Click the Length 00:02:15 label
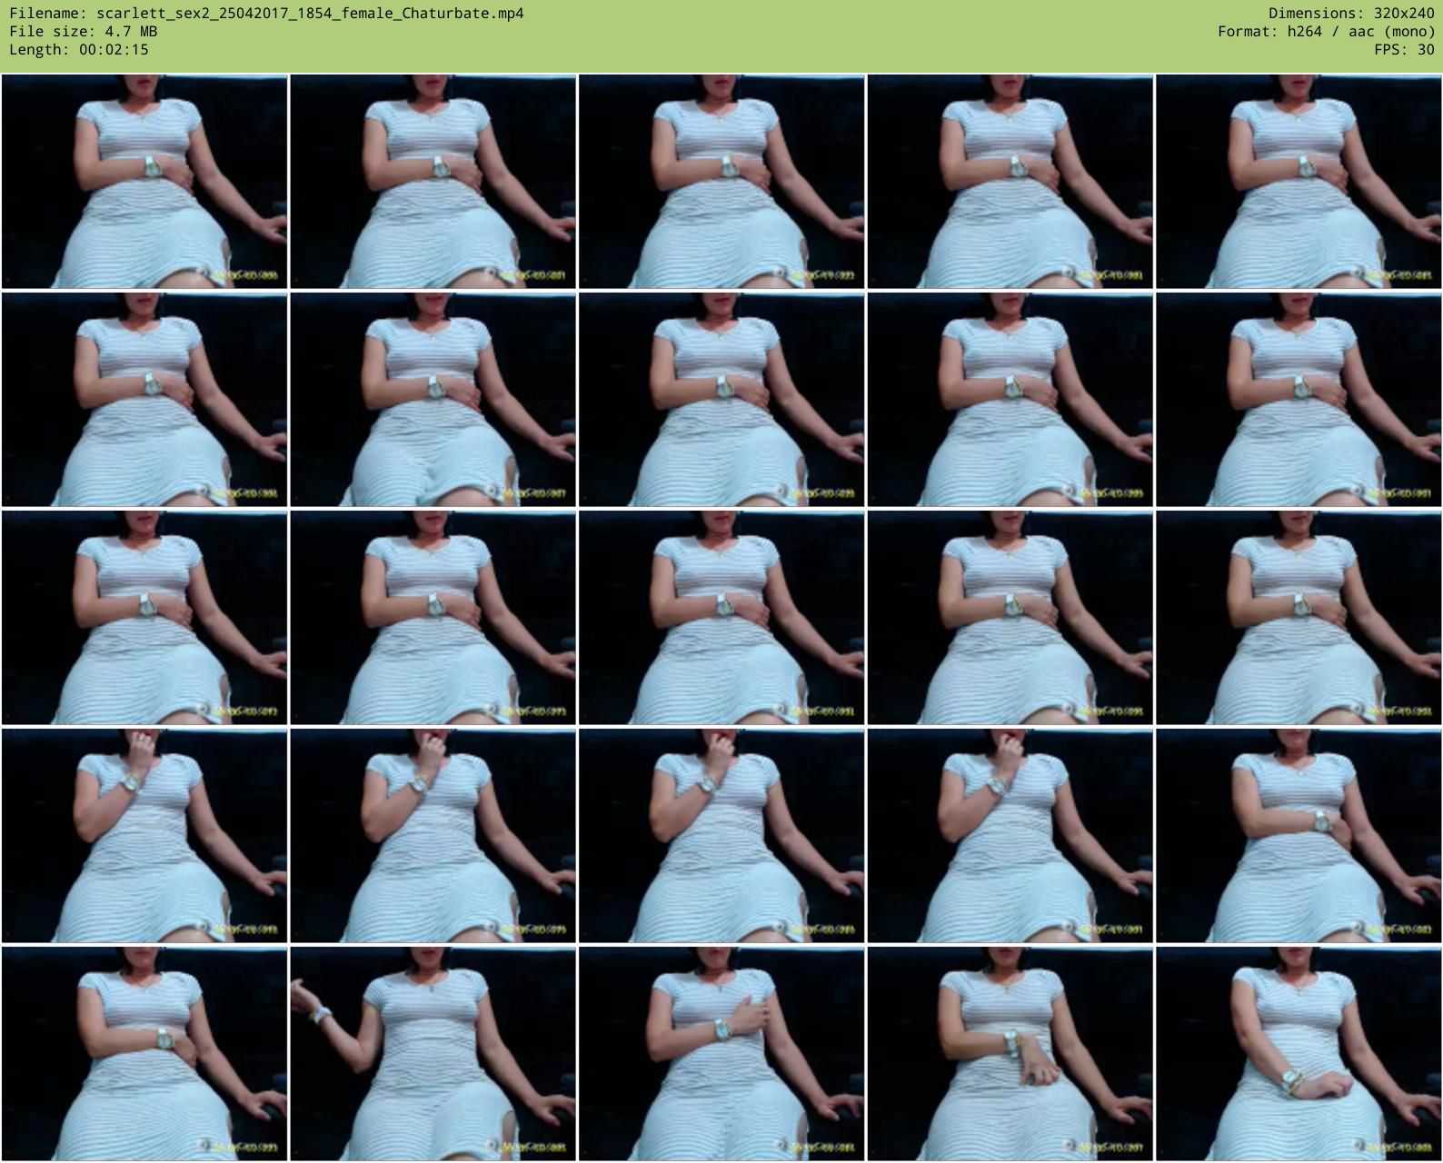Viewport: 1443px width, 1163px height. tap(79, 50)
